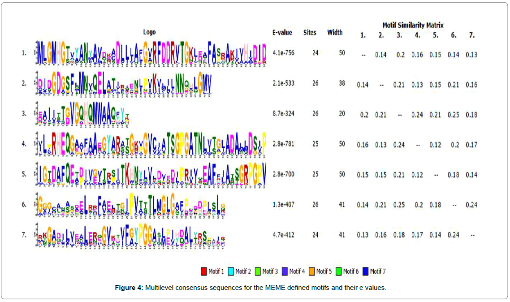Click the red Motif 1 legend swatch
Viewport: 510px width, 302px height.
click(x=204, y=271)
